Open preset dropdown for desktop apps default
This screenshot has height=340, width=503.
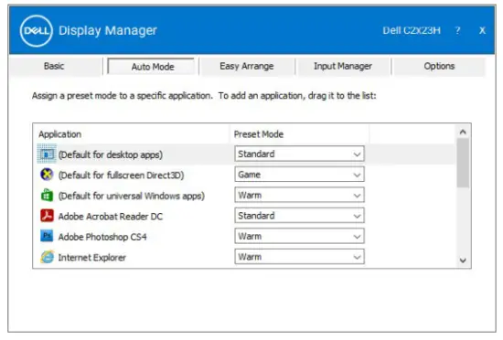pos(299,154)
